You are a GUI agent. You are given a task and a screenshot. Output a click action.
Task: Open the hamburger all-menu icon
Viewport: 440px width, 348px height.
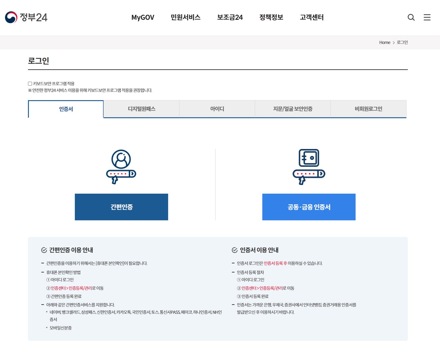click(x=427, y=17)
